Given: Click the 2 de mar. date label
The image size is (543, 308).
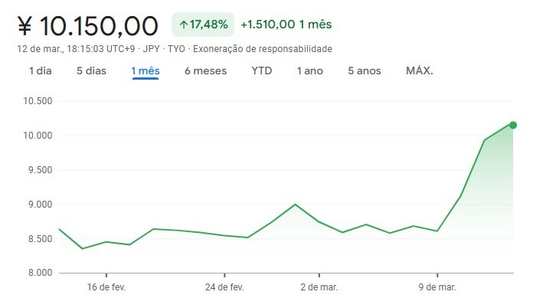Looking at the screenshot, I should 319,287.
